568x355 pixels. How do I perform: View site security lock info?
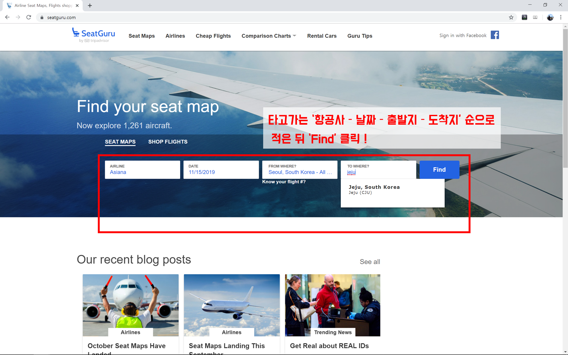[x=42, y=18]
